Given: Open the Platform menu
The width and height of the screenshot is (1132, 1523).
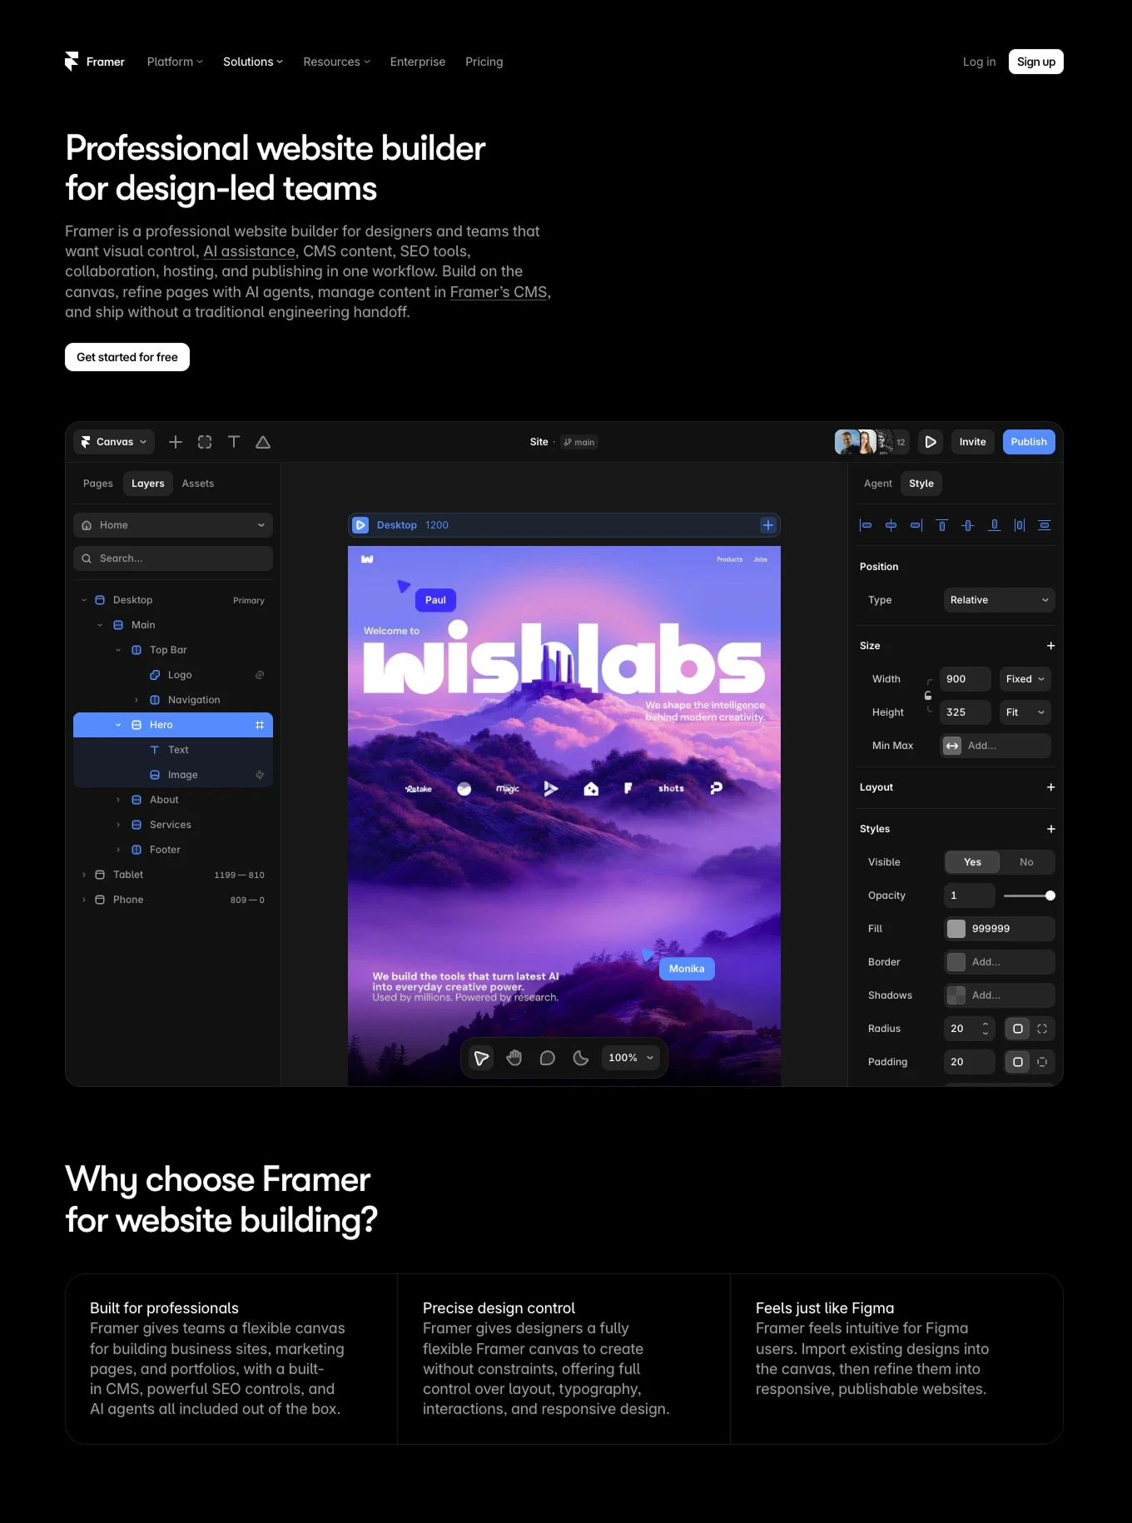Looking at the screenshot, I should [x=175, y=62].
